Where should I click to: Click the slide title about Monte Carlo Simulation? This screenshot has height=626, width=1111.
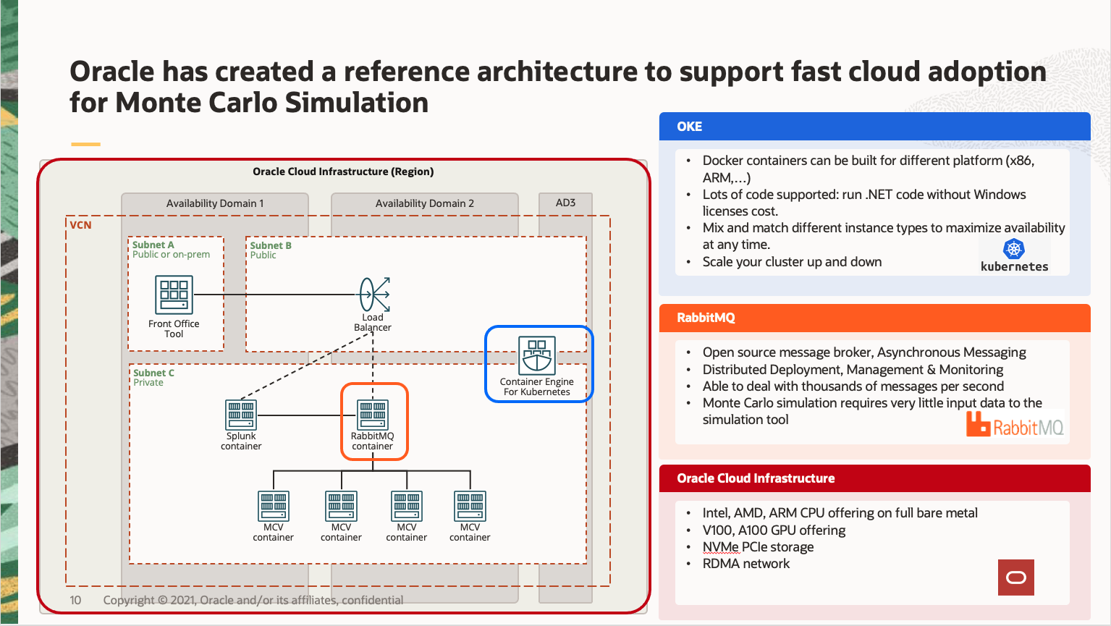(x=558, y=87)
